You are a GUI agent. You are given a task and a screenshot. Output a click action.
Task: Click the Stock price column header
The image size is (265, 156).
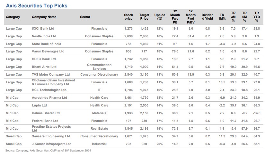click(128, 17)
